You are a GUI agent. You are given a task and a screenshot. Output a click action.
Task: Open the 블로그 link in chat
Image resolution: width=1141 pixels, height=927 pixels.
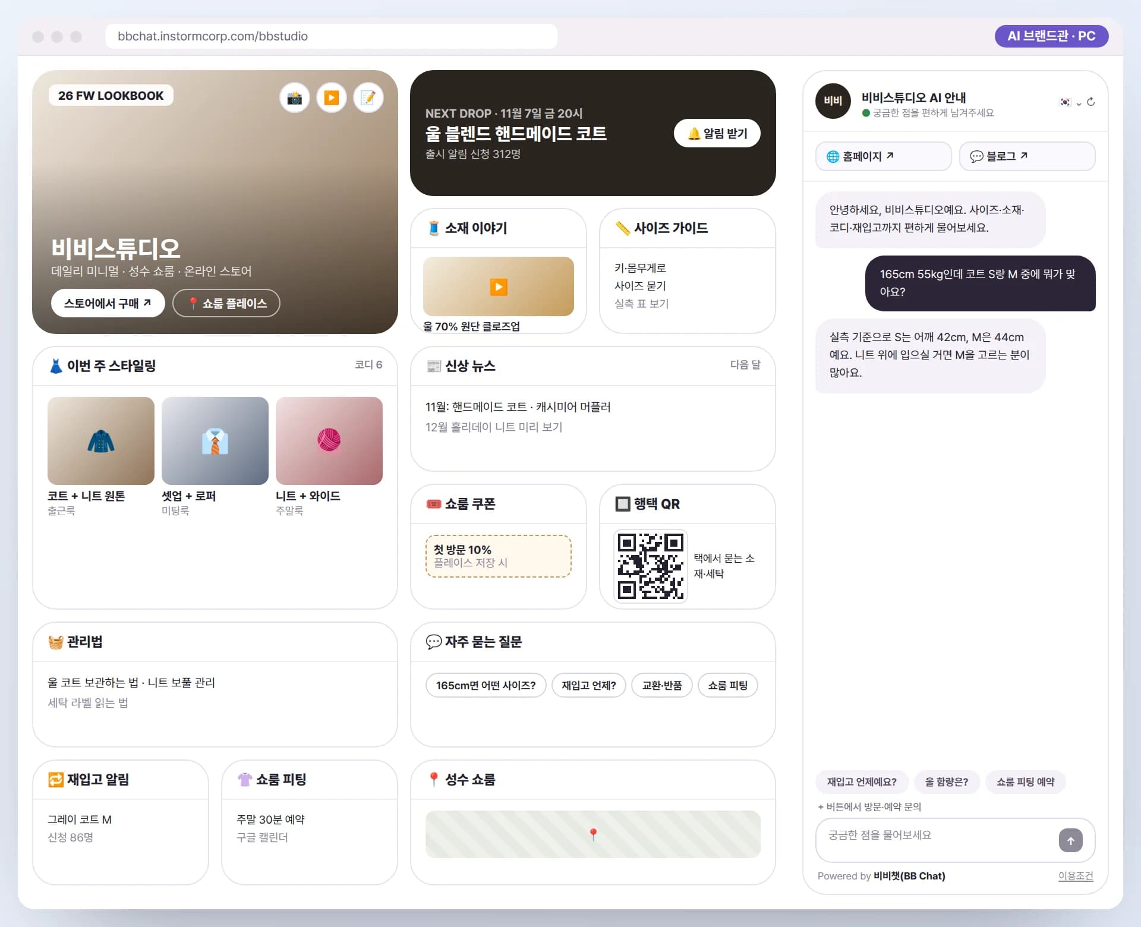pos(1027,156)
